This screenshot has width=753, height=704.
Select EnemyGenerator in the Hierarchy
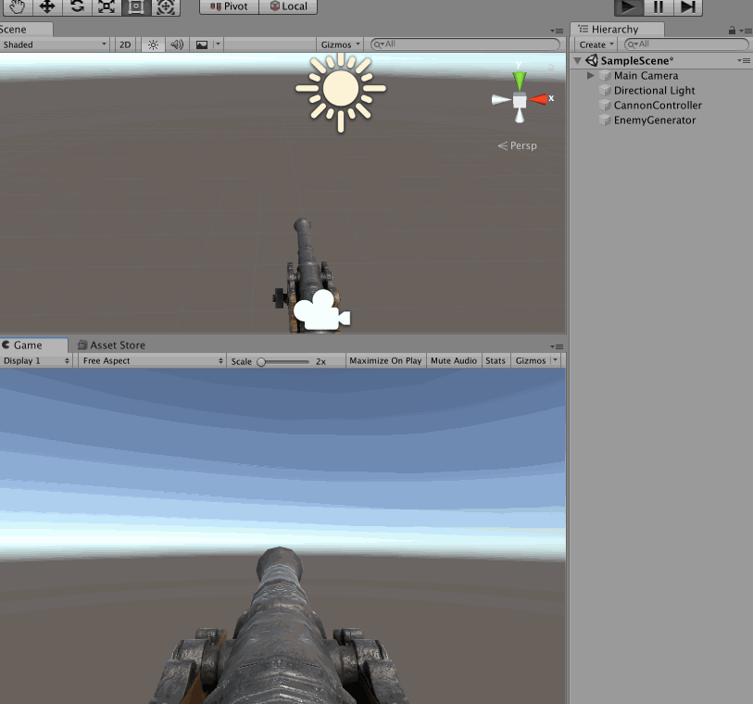pyautogui.click(x=654, y=120)
